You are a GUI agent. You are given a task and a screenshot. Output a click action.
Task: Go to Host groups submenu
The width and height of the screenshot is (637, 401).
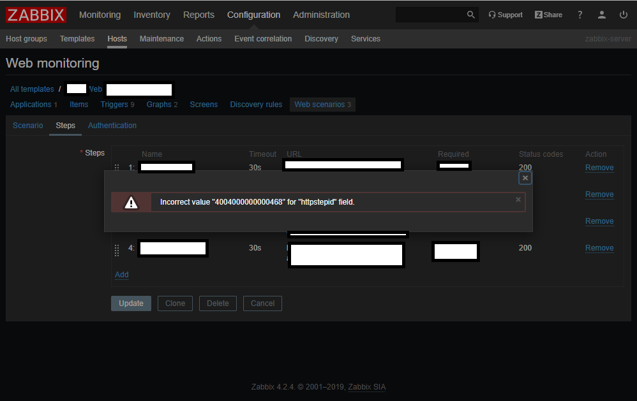click(26, 38)
